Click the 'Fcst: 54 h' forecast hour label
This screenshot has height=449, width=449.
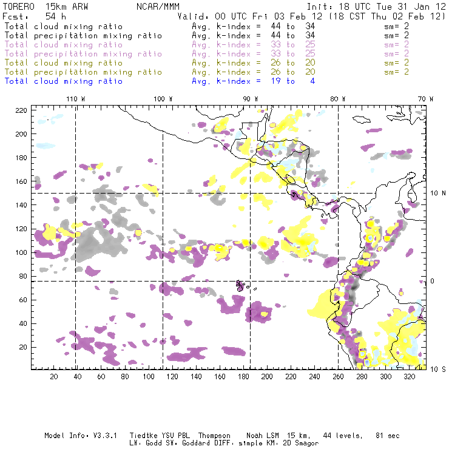(34, 16)
